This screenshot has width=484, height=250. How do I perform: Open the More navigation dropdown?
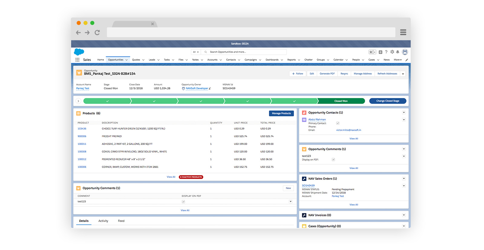398,60
